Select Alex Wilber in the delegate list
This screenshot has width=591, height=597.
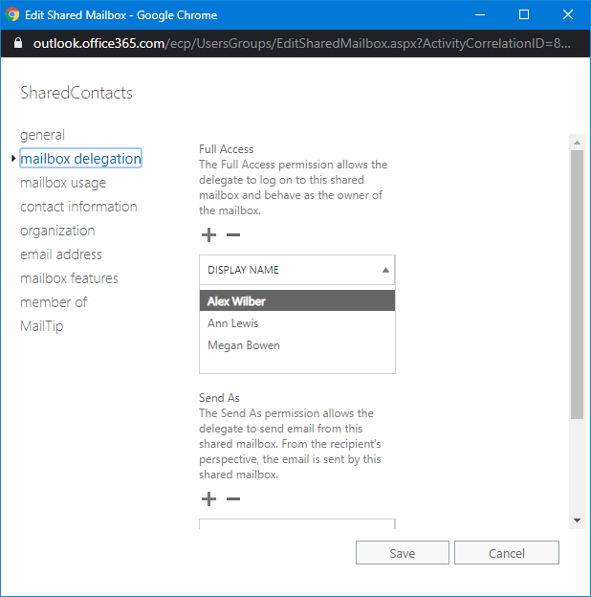[x=297, y=300]
